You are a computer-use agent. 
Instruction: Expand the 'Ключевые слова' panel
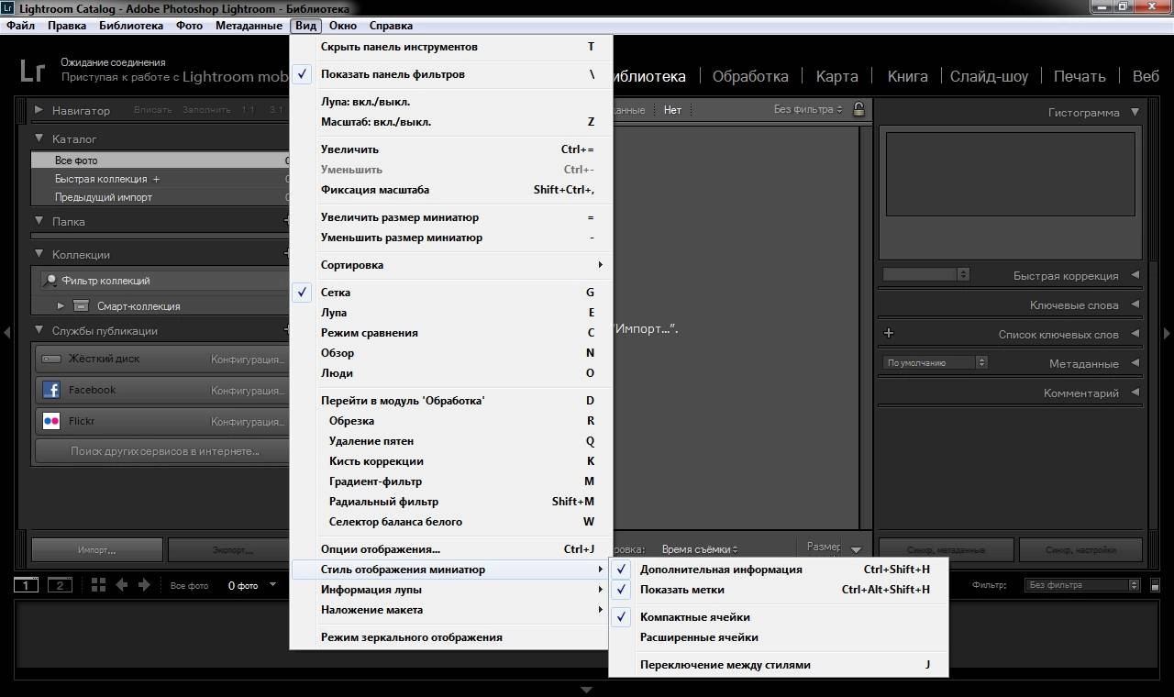pos(1135,304)
